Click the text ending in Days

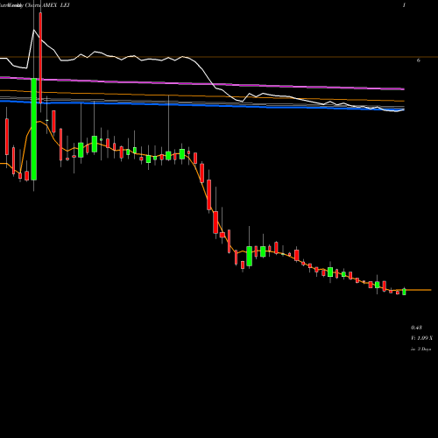pyautogui.click(x=420, y=349)
